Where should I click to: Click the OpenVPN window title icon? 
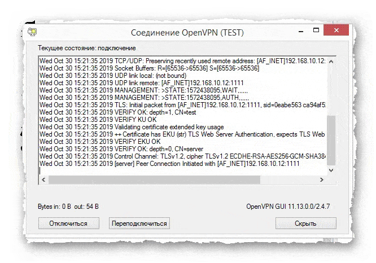(x=32, y=32)
